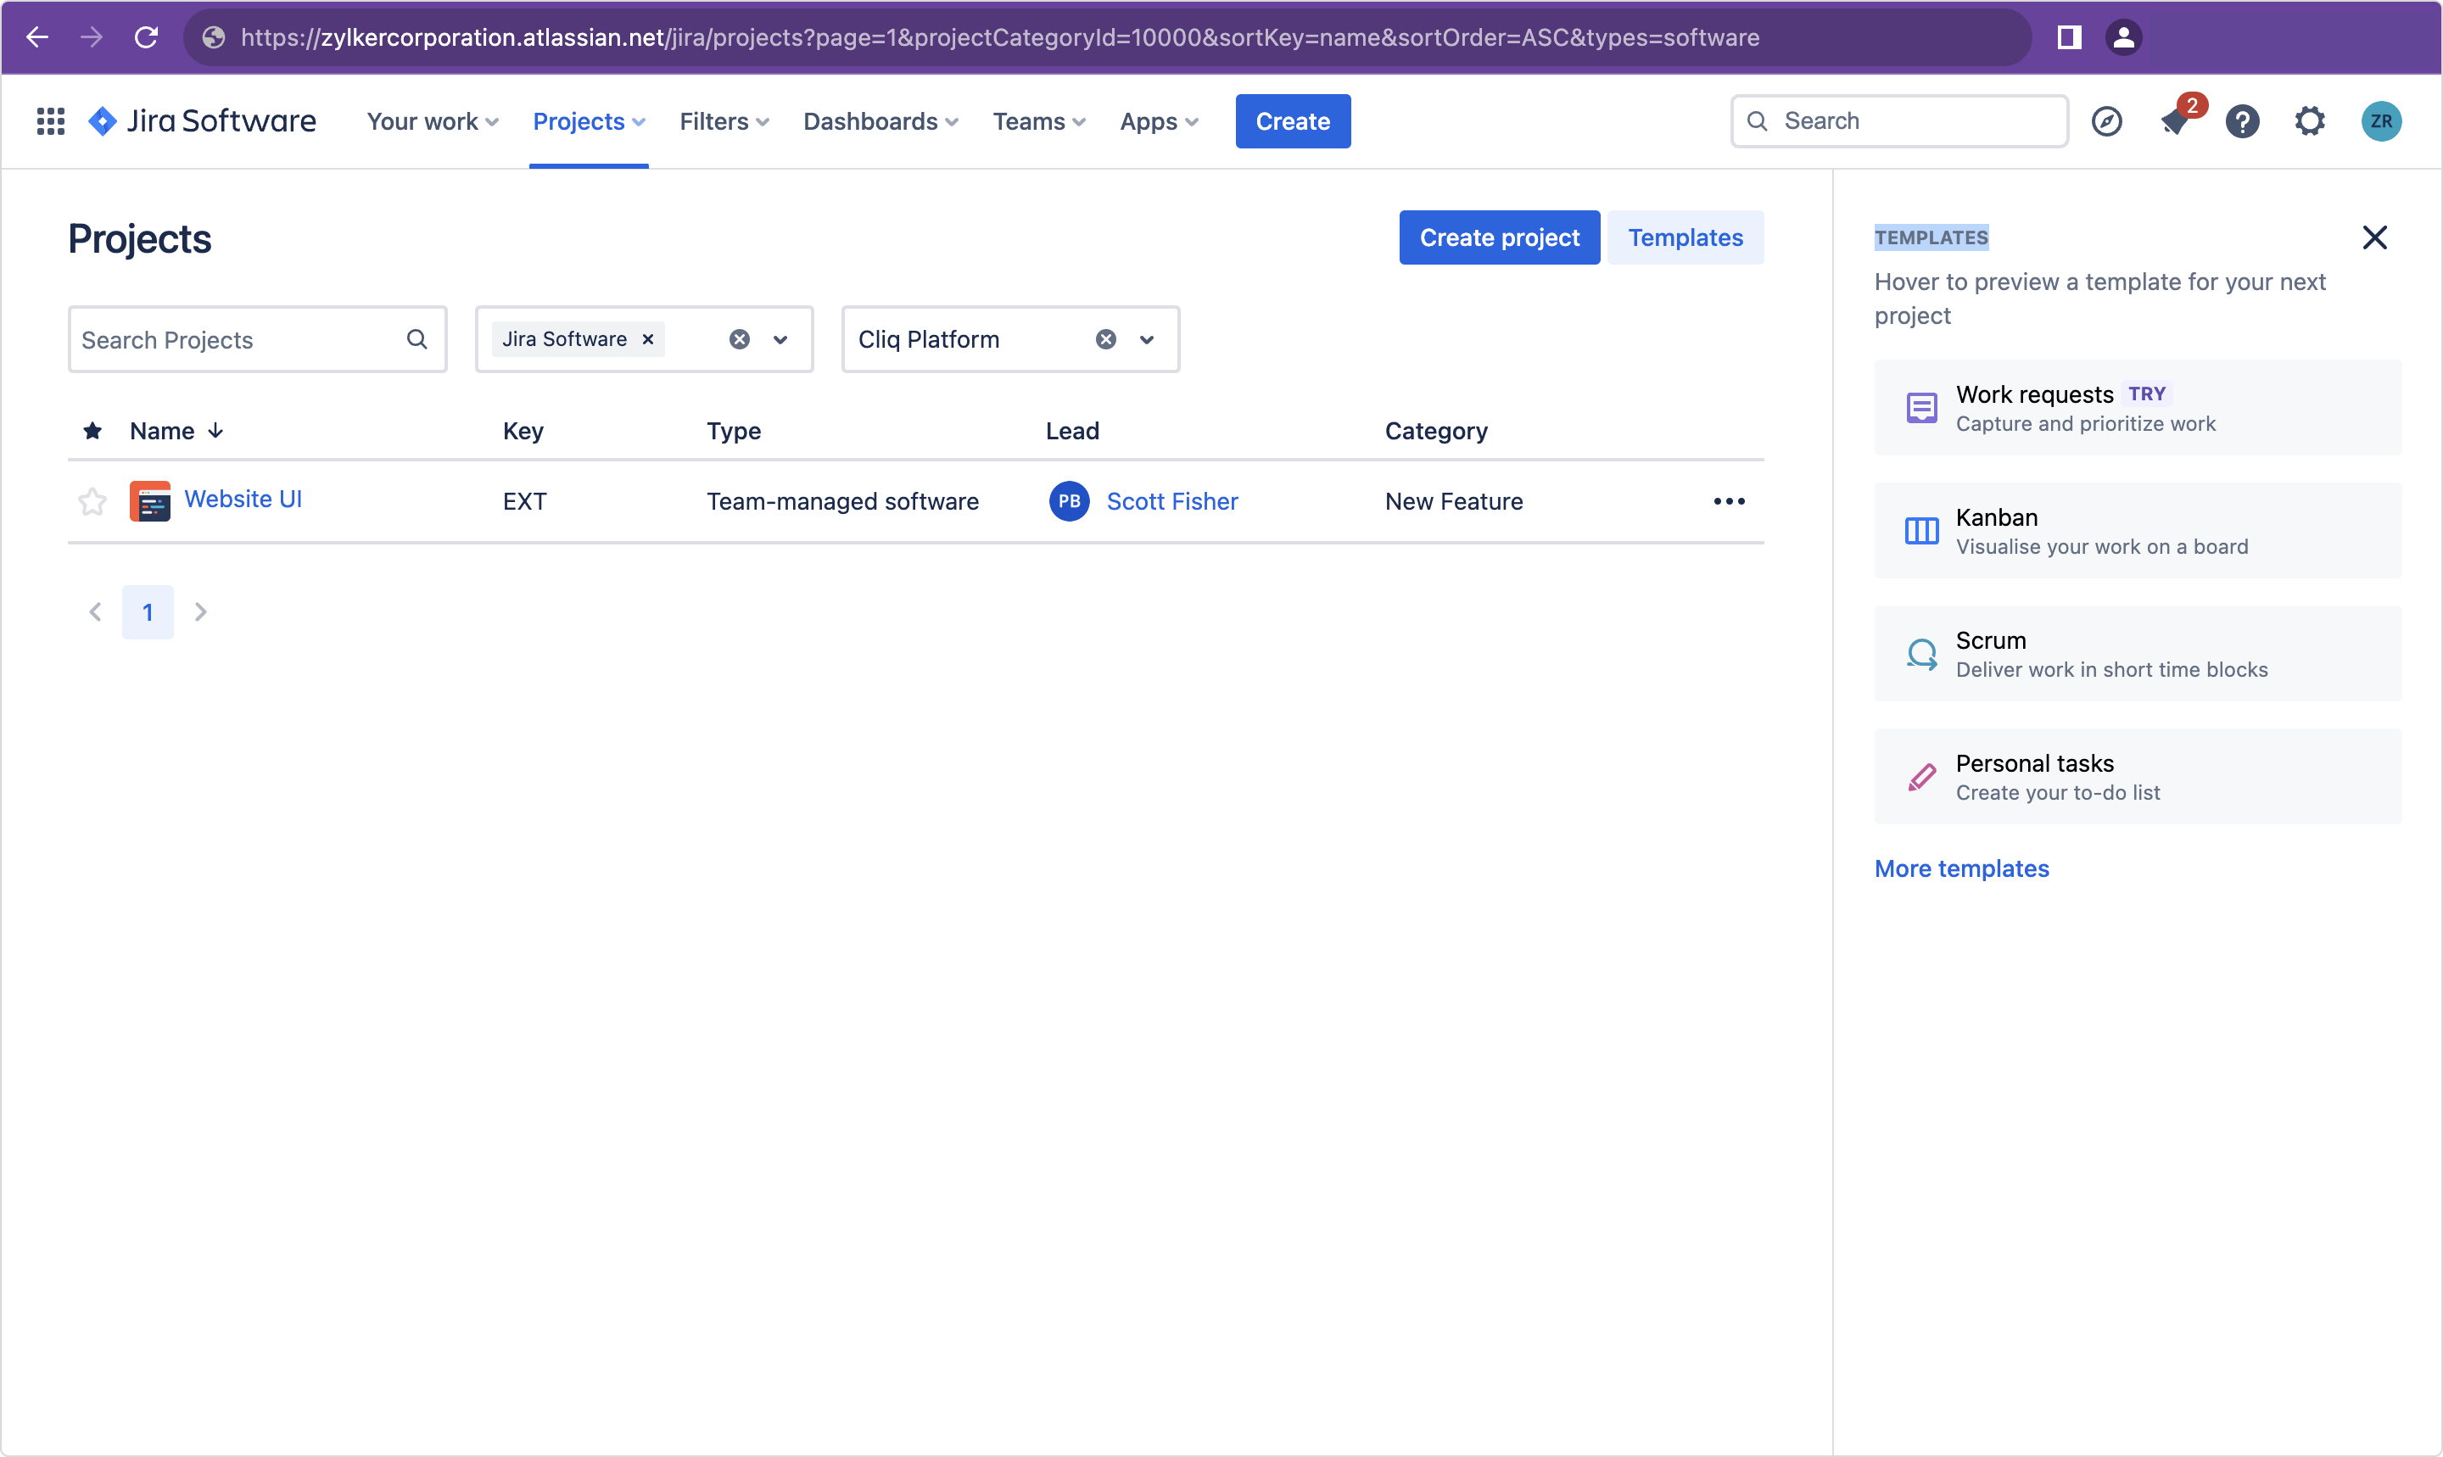2443x1457 pixels.
Task: Select the Kanban template card
Action: click(2137, 530)
